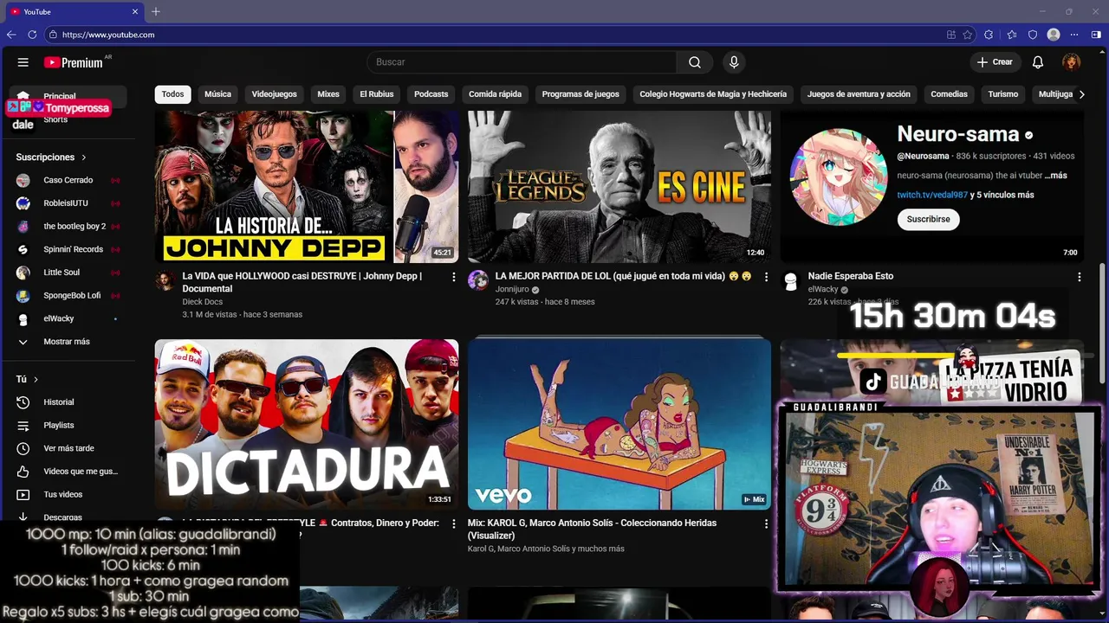Viewport: 1109px width, 623px height.
Task: Select the Videojuegos filter chip
Action: click(x=274, y=94)
